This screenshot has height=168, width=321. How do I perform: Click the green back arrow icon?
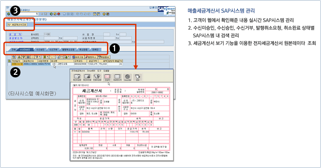pyautogui.click(x=51, y=14)
